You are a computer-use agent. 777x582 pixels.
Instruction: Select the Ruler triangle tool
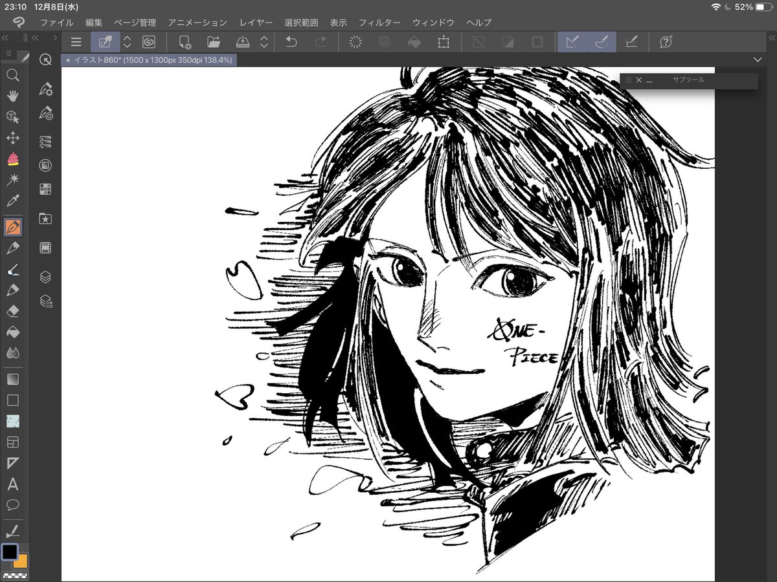(x=12, y=463)
